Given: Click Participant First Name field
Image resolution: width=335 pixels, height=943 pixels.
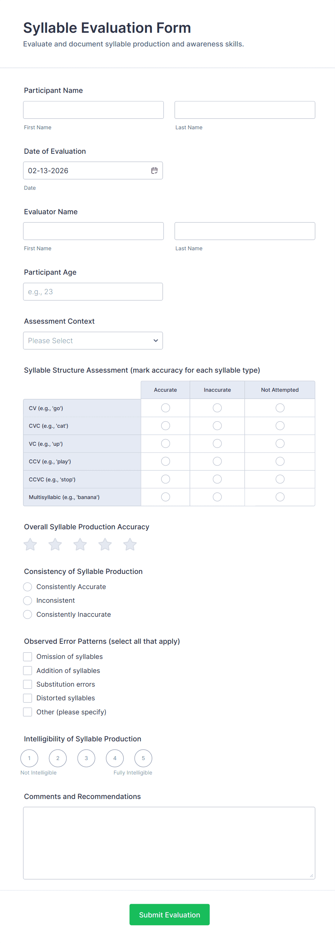Looking at the screenshot, I should 93,110.
